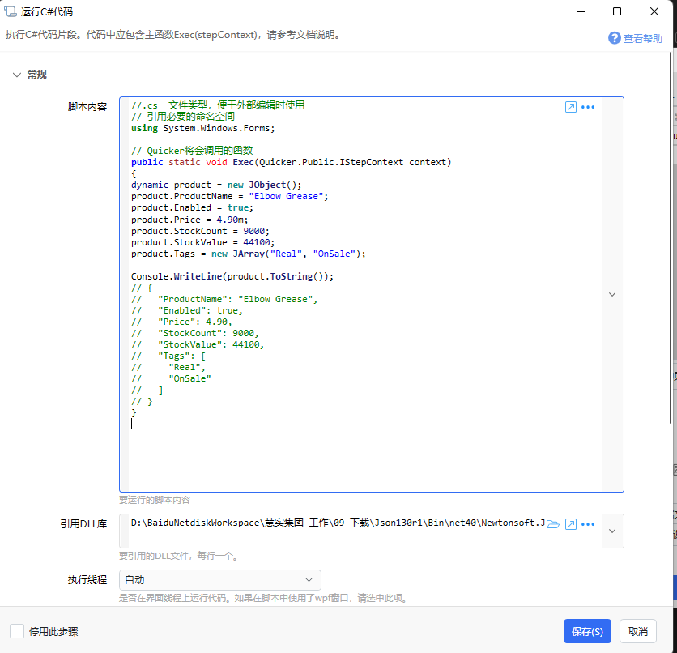Click the Console.WriteLine code line
Screen dimensions: 677x653
click(x=232, y=276)
